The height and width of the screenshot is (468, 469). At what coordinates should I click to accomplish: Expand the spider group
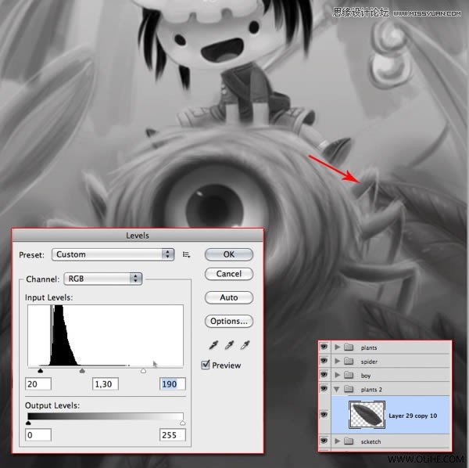337,361
